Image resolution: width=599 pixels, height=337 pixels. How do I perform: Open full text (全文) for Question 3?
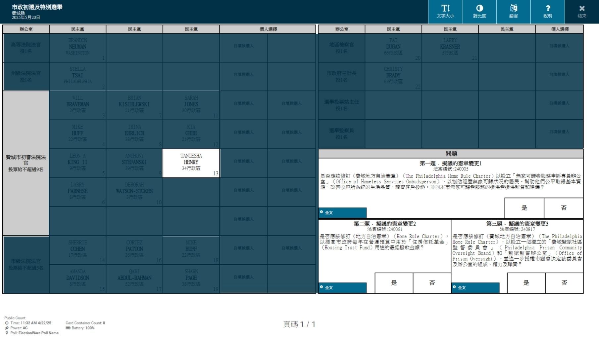tap(475, 287)
